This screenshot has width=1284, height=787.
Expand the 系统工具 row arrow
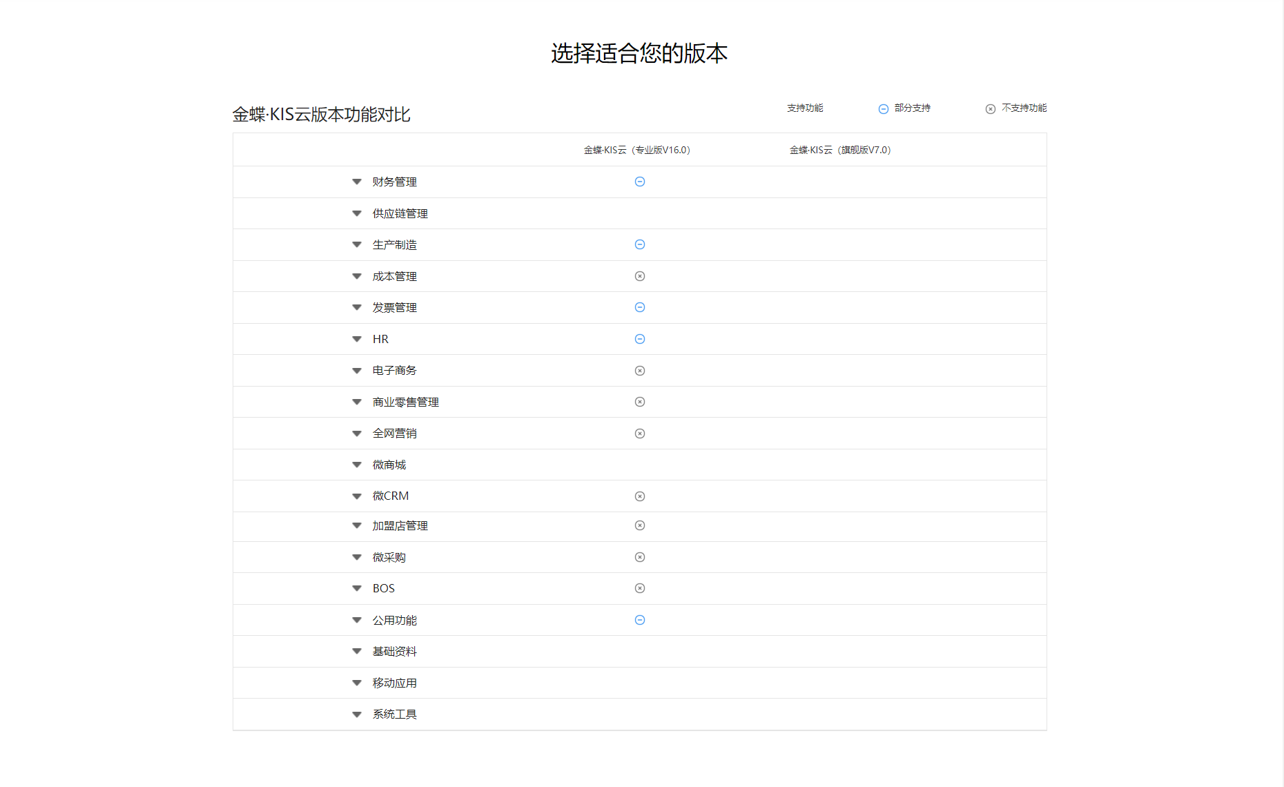click(357, 715)
